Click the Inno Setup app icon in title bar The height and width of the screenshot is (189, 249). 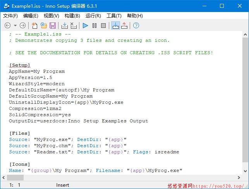[6, 6]
